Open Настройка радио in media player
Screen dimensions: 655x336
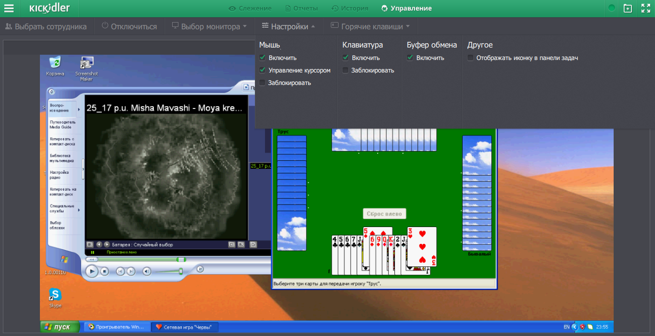[x=60, y=175]
